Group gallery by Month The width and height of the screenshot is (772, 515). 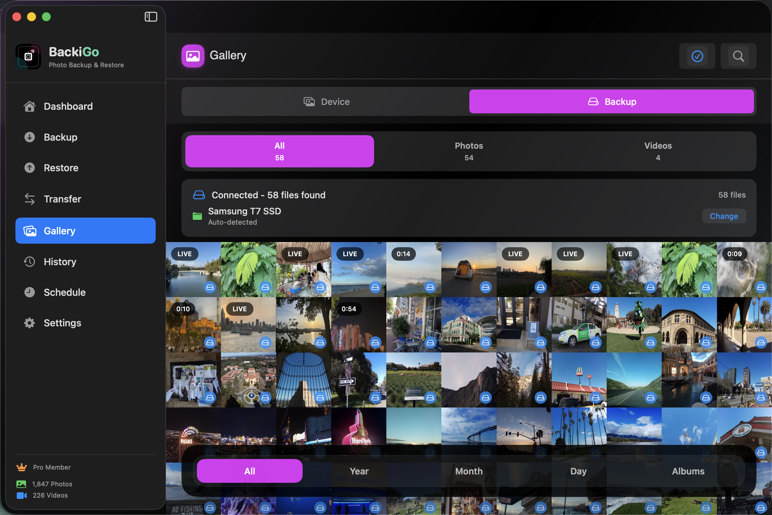(x=469, y=471)
